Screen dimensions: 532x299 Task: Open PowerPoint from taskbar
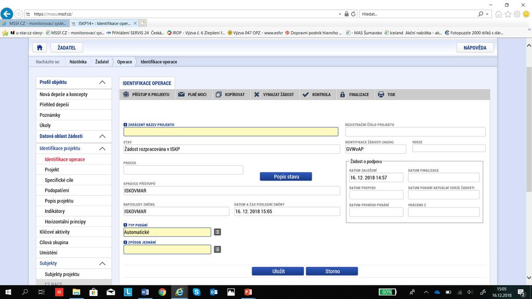(248, 292)
